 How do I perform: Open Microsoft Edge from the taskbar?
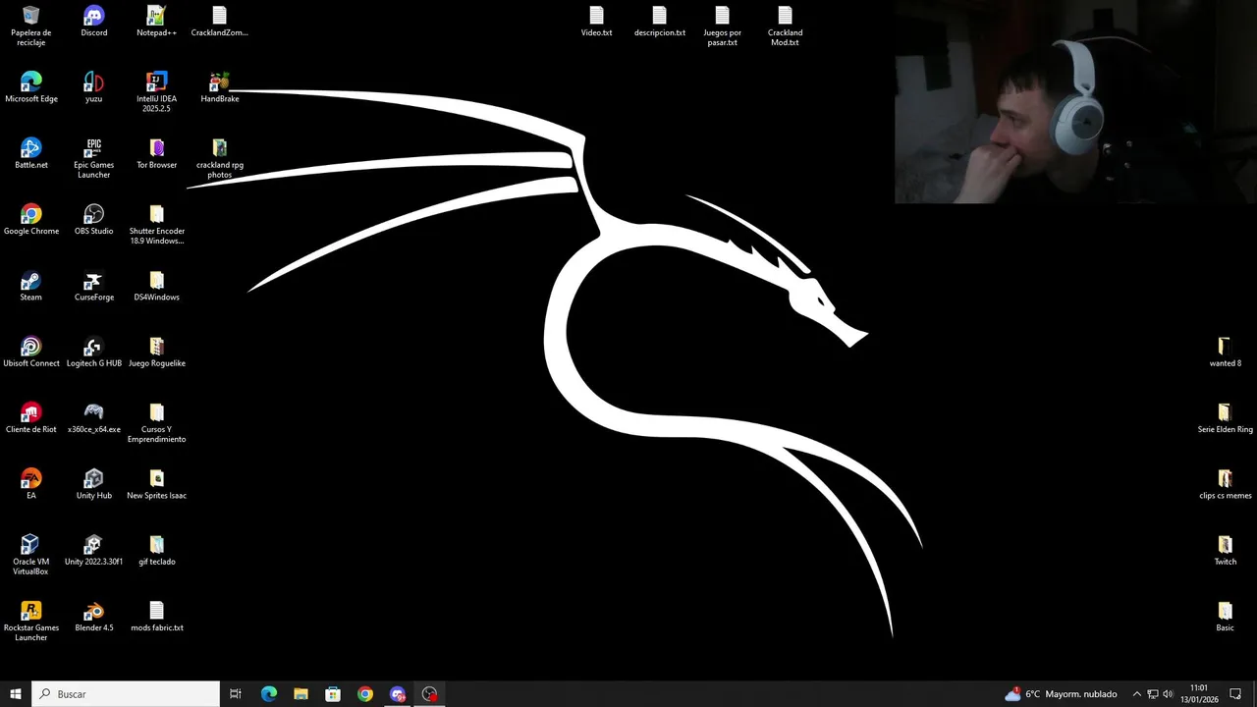[x=268, y=694]
